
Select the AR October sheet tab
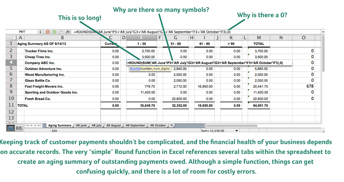coord(158,125)
